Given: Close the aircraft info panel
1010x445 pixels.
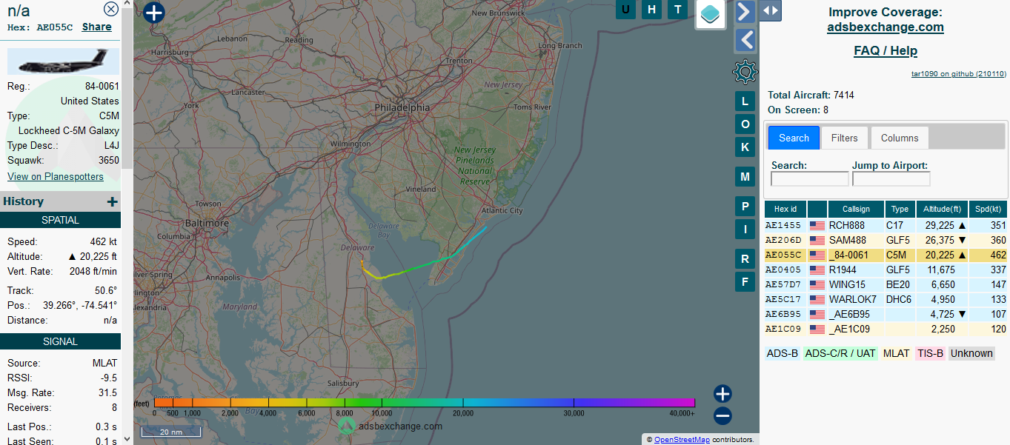Looking at the screenshot, I should click(x=110, y=9).
